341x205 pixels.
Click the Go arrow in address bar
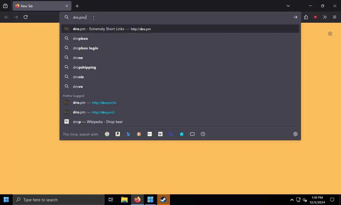[295, 17]
